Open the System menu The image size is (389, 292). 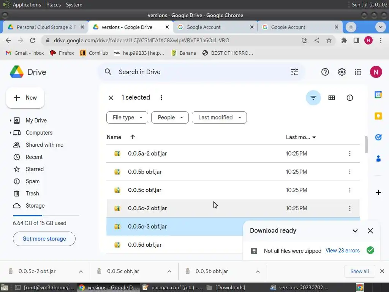tap(74, 5)
